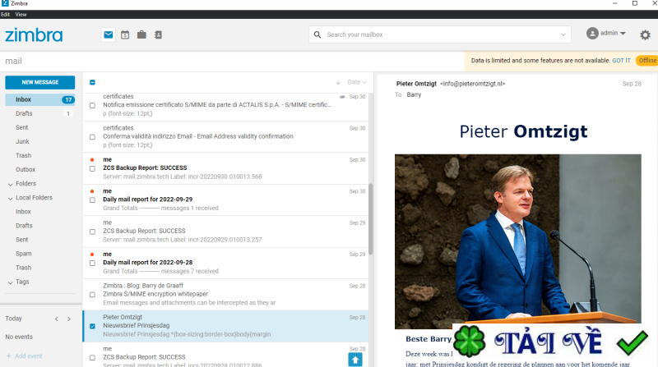Toggle sort direction arrow beside Date

(338, 83)
